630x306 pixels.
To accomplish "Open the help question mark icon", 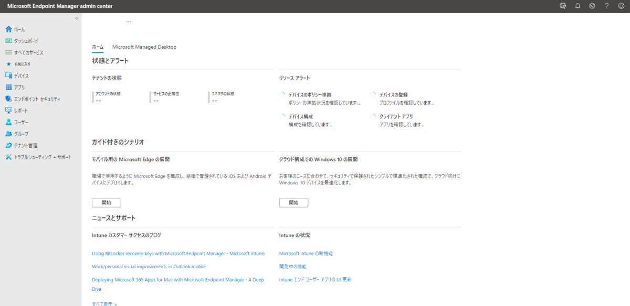I will click(606, 6).
